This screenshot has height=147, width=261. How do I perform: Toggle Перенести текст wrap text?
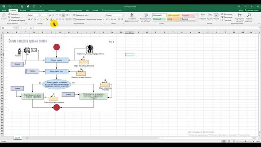pos(81,15)
